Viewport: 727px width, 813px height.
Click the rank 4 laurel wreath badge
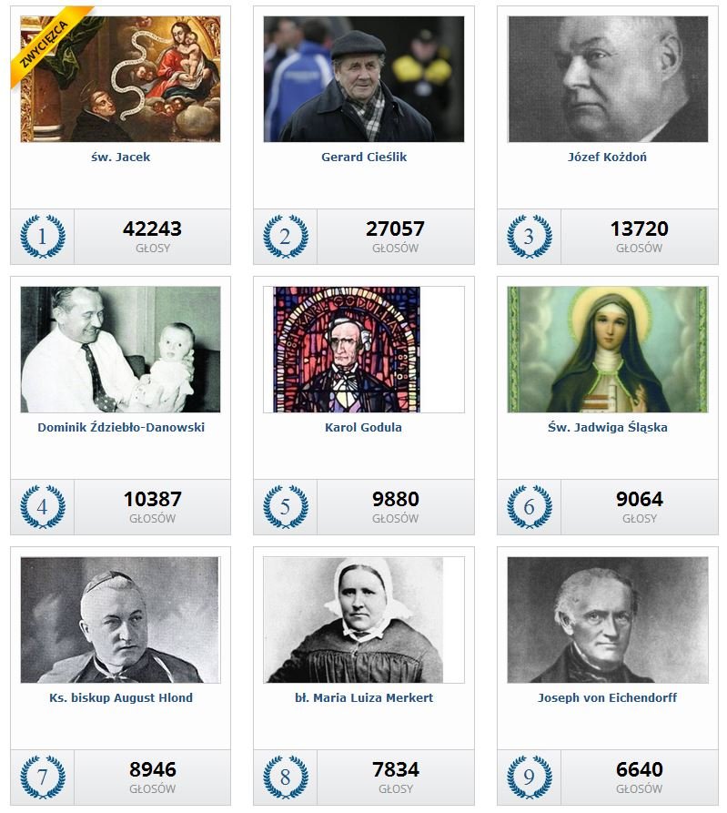43,506
